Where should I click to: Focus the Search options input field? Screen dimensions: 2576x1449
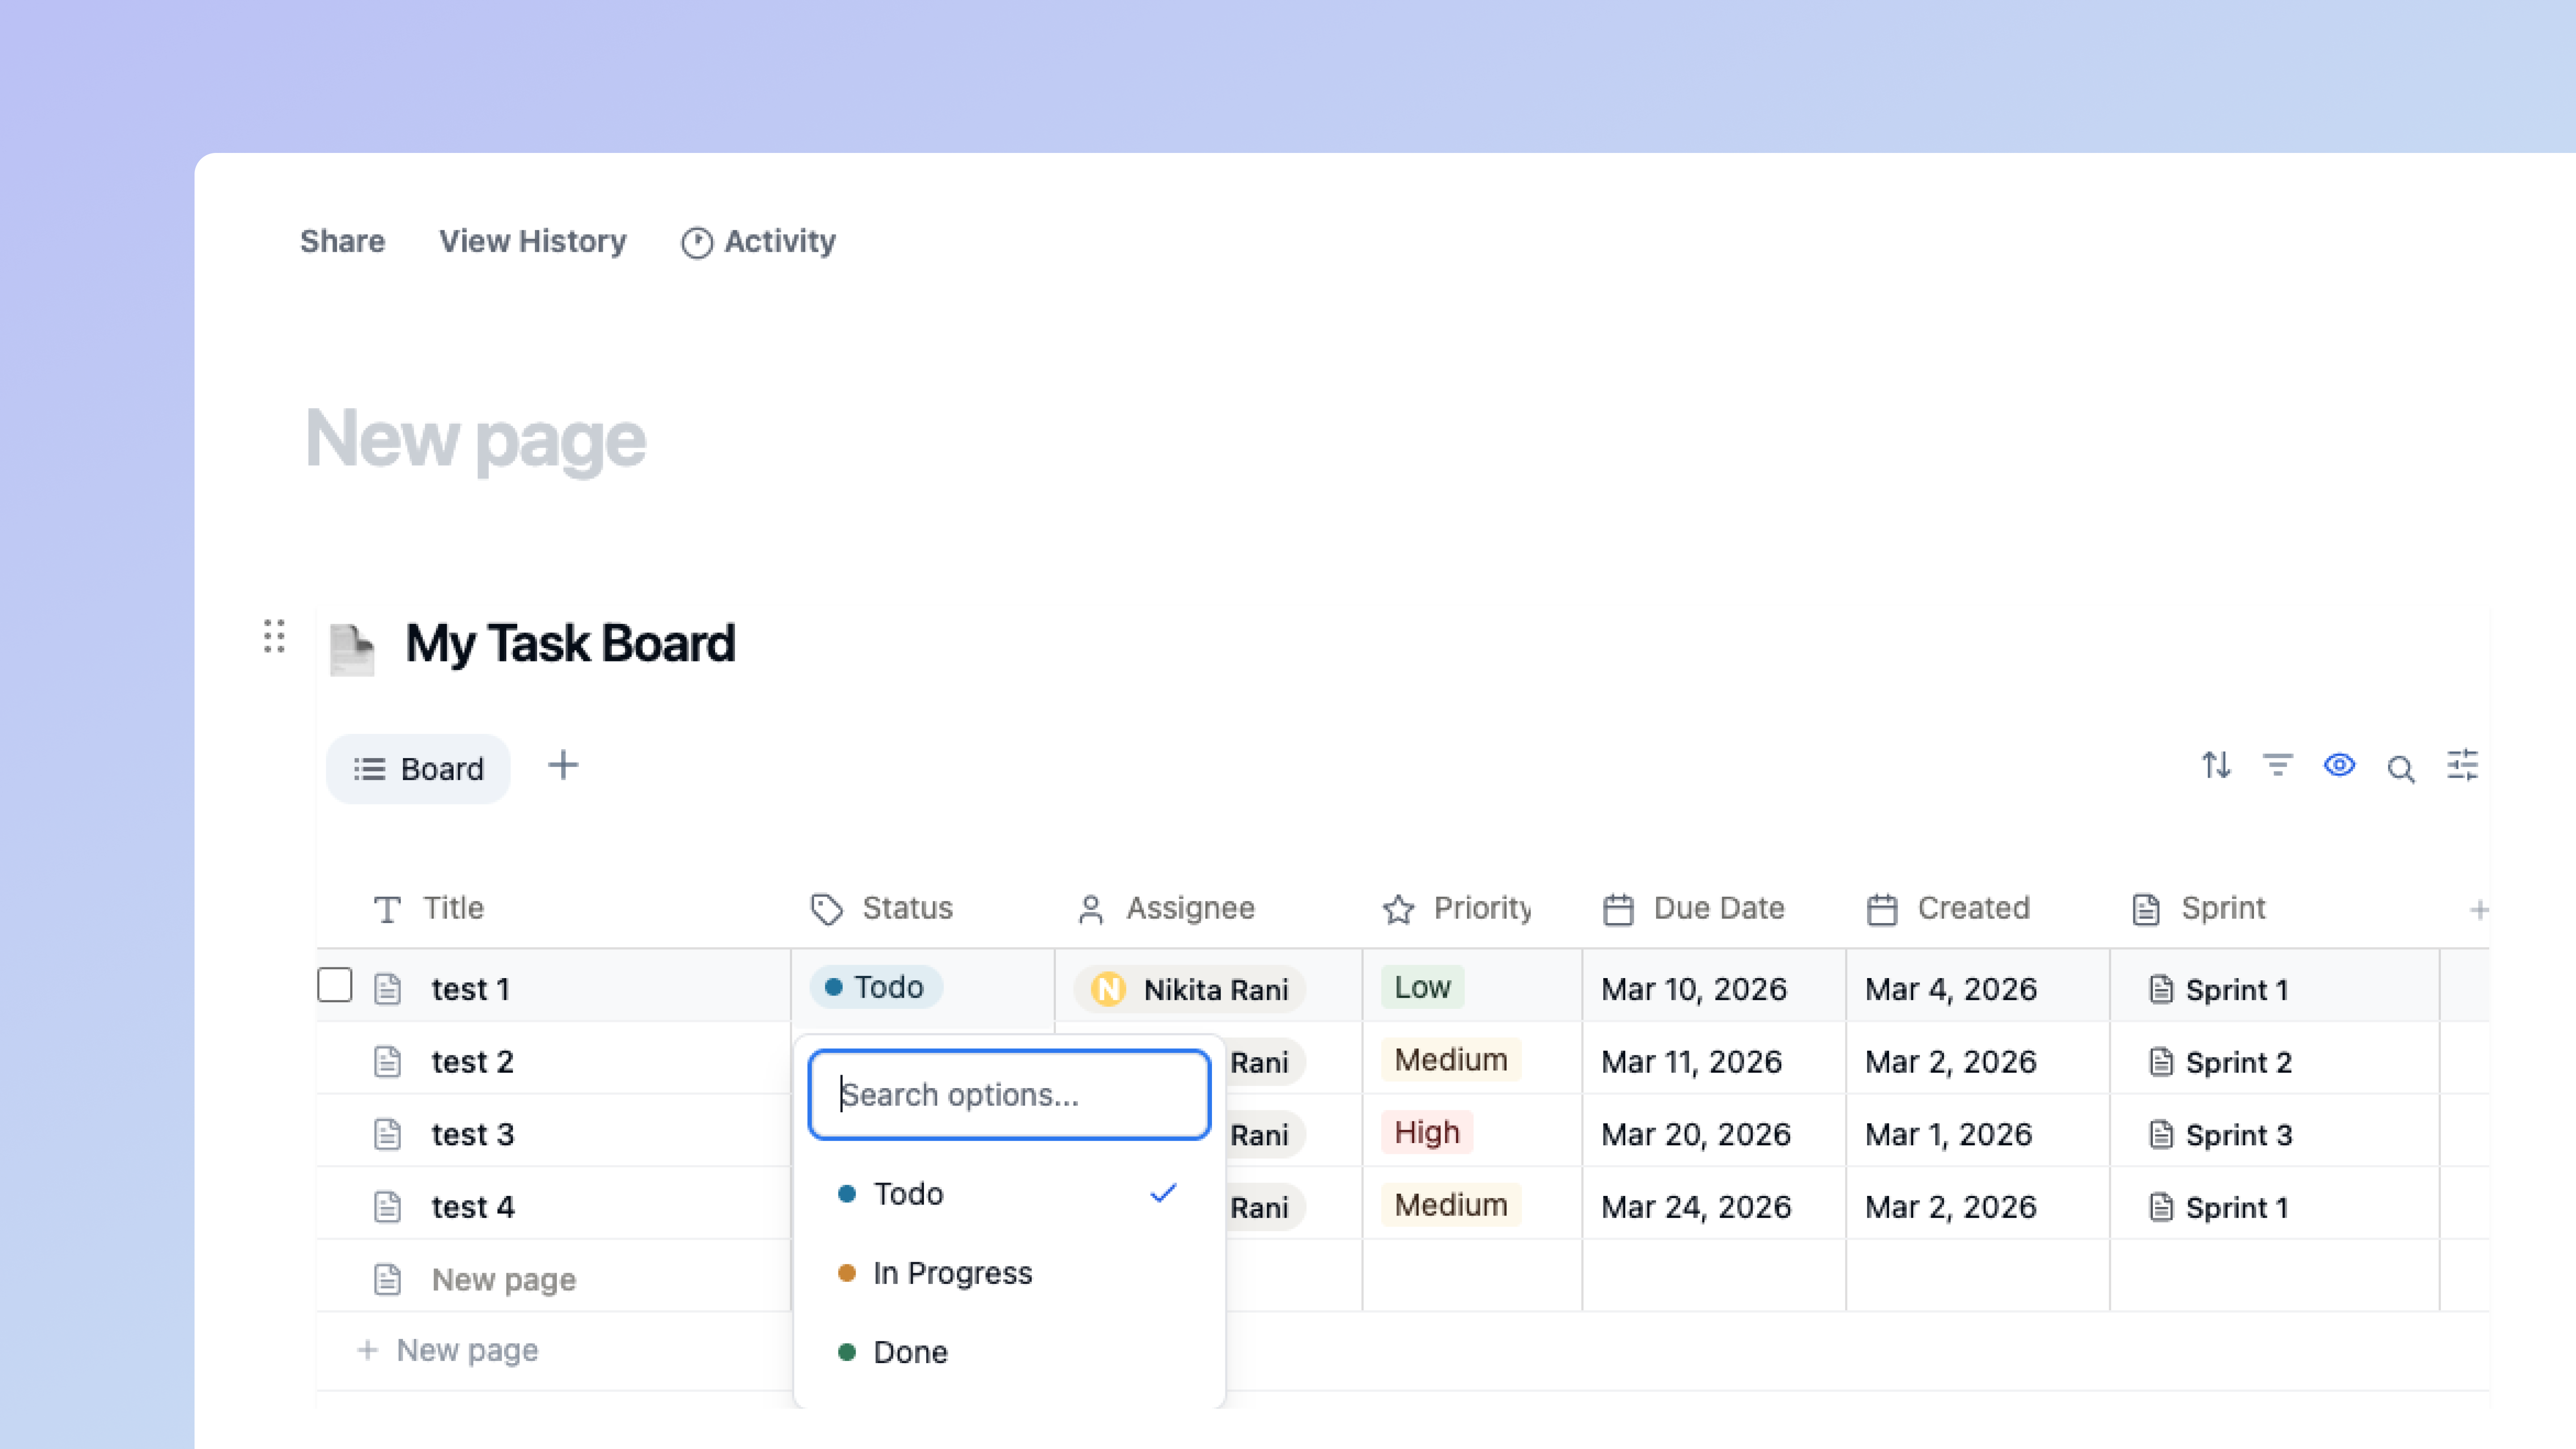(1009, 1094)
